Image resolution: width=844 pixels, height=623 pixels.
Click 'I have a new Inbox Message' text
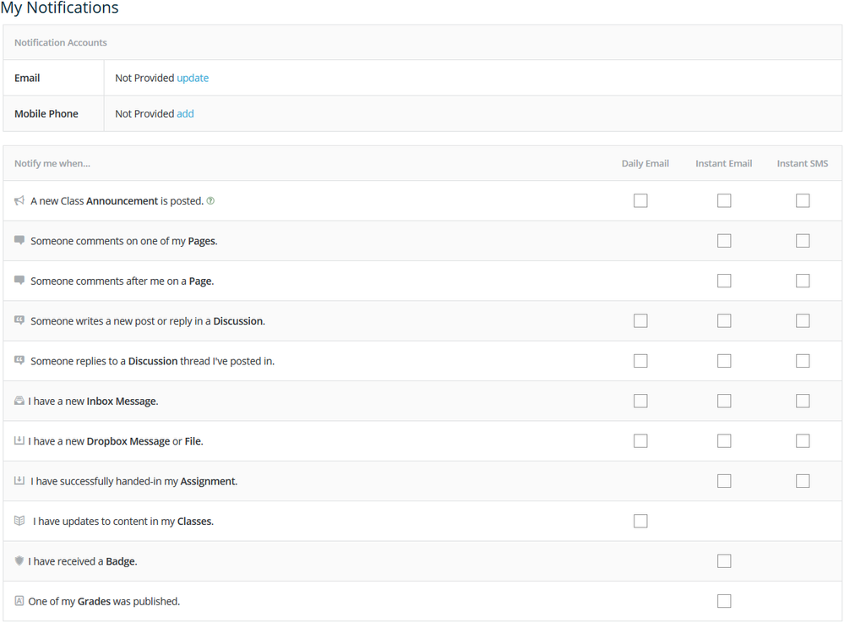point(93,402)
